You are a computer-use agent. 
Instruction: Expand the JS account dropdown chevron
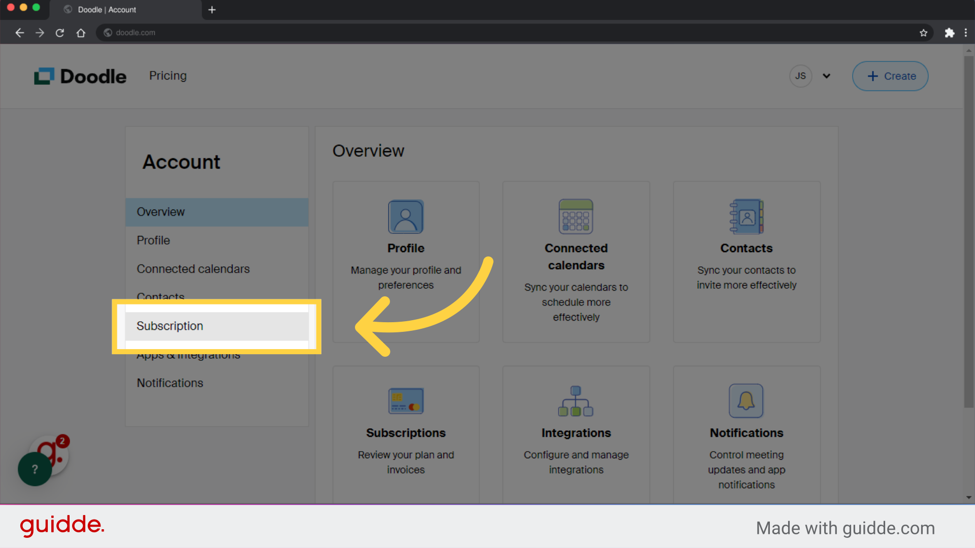pos(826,76)
